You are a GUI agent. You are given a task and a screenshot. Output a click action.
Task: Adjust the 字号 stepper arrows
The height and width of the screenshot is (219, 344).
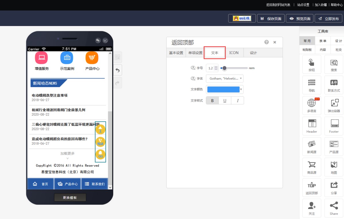coord(216,68)
